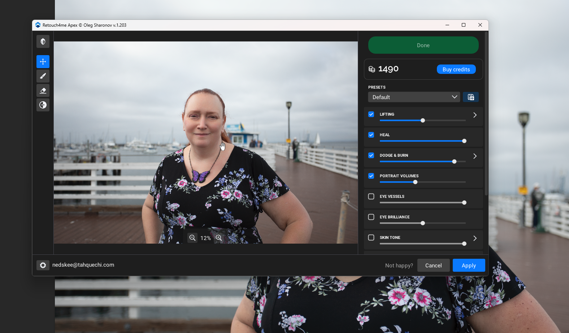Open the Default presets dropdown
Screen dimensions: 569x333
414,97
